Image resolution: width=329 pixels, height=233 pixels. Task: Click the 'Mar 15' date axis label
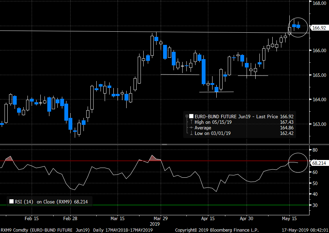tap(118, 218)
